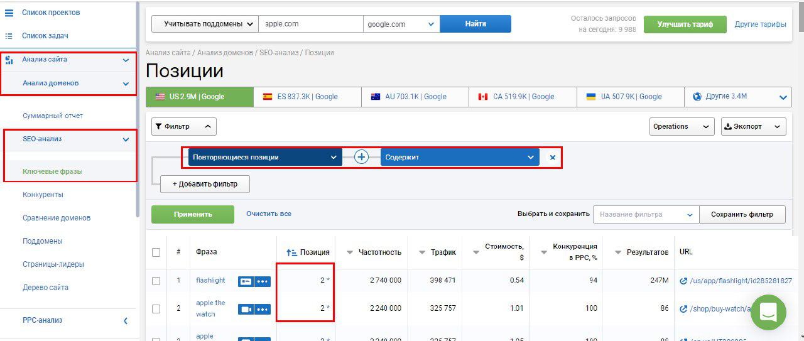Click the Canada flag icon
Viewport: 804px width, 341px height.
coord(483,97)
